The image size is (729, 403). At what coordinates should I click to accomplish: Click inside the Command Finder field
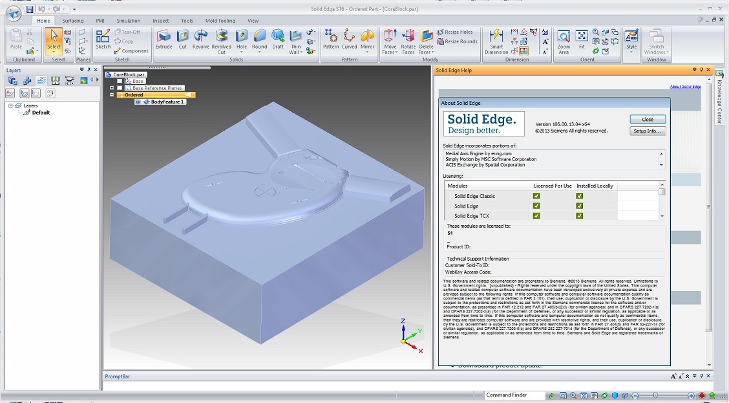pos(514,395)
